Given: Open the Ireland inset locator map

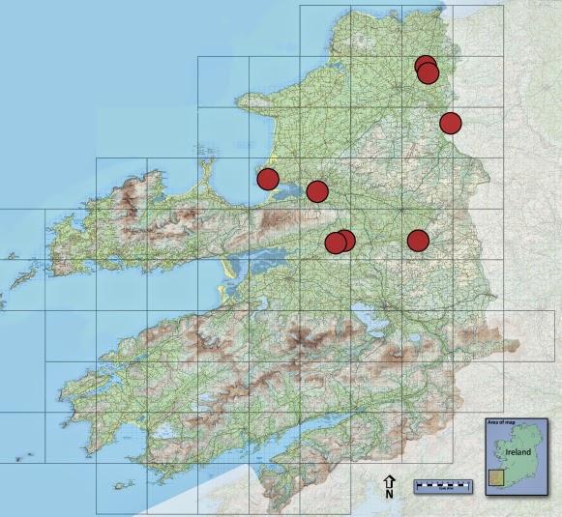Looking at the screenshot, I should 517,456.
